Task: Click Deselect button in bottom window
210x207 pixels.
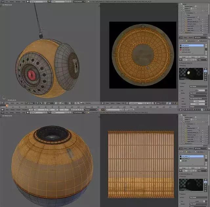Action: point(202,168)
